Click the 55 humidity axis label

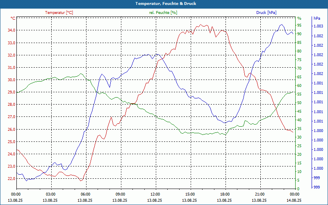click(x=299, y=94)
